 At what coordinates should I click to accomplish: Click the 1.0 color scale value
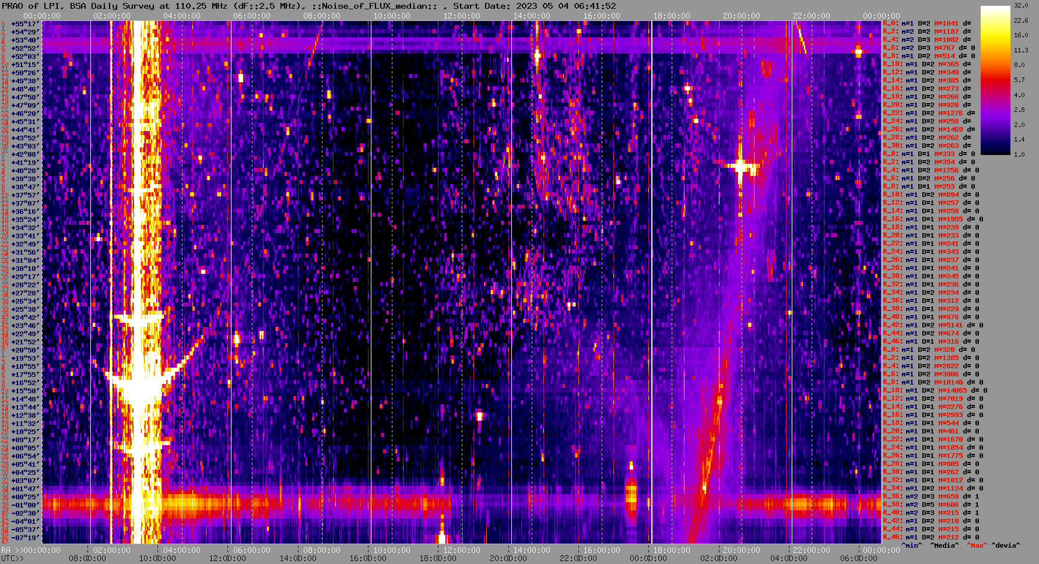tap(1019, 154)
